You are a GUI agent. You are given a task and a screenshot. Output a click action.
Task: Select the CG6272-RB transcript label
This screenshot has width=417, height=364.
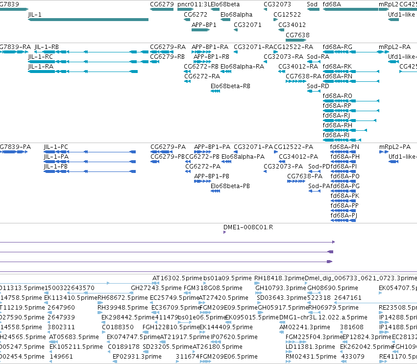(201, 67)
